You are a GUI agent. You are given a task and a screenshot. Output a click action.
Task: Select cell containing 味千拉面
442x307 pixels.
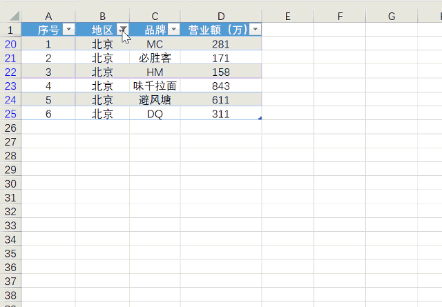click(x=155, y=86)
